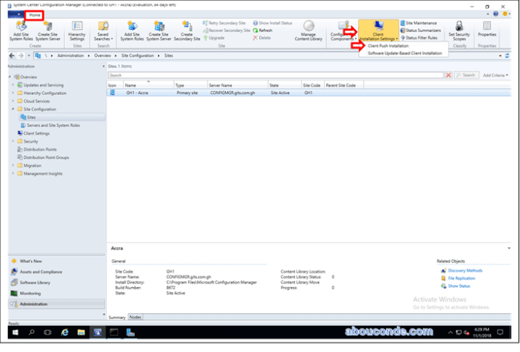Image resolution: width=520 pixels, height=352 pixels.
Task: Open site Properties from the ribbon
Action: (486, 30)
